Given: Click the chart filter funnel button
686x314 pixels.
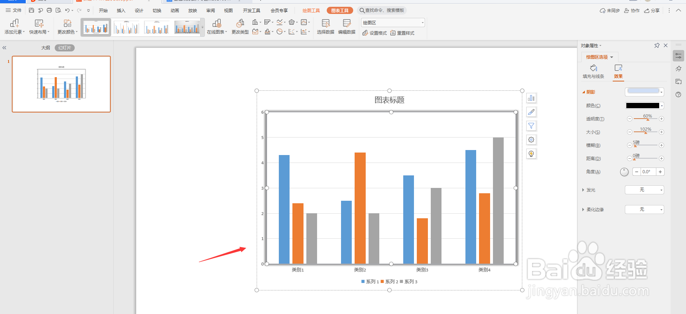Looking at the screenshot, I should (531, 126).
